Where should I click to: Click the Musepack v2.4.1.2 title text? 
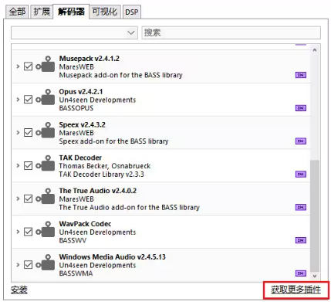[x=90, y=59]
